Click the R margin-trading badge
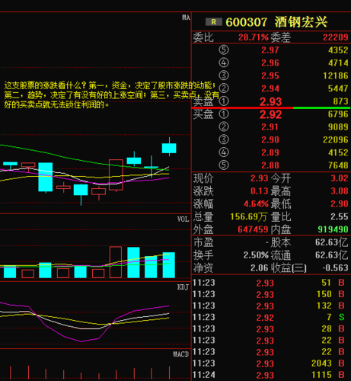Screen dimensions: 351x381 pyautogui.click(x=214, y=22)
